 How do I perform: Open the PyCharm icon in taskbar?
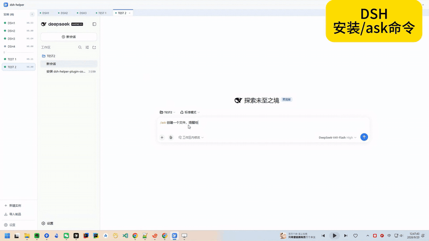click(96, 236)
